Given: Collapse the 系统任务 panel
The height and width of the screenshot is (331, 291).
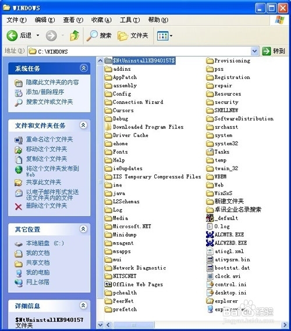Looking at the screenshot, I should click(x=84, y=68).
